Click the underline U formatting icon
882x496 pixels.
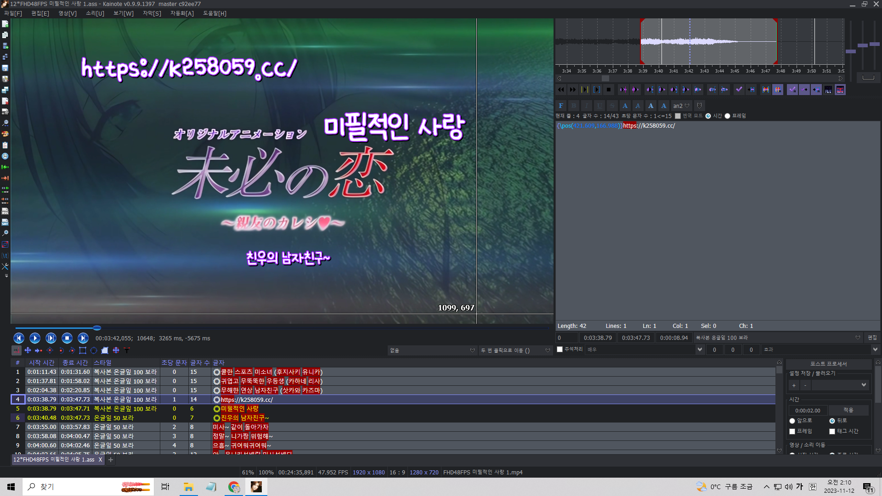599,106
